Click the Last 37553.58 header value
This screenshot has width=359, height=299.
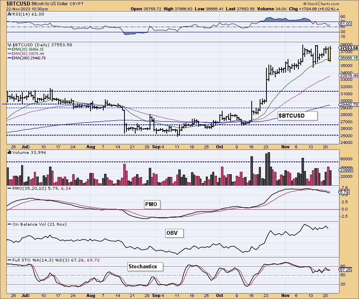coord(240,9)
